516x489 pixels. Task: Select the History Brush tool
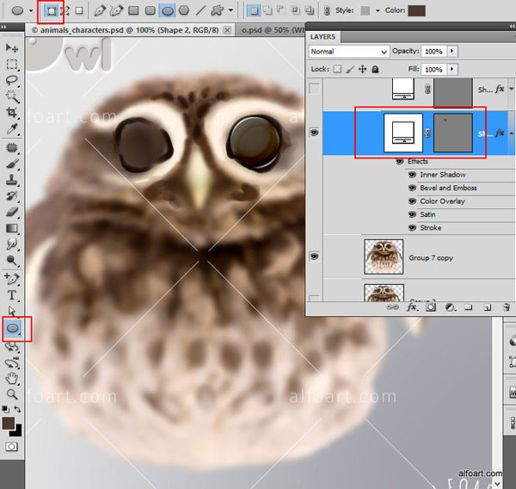[12, 196]
